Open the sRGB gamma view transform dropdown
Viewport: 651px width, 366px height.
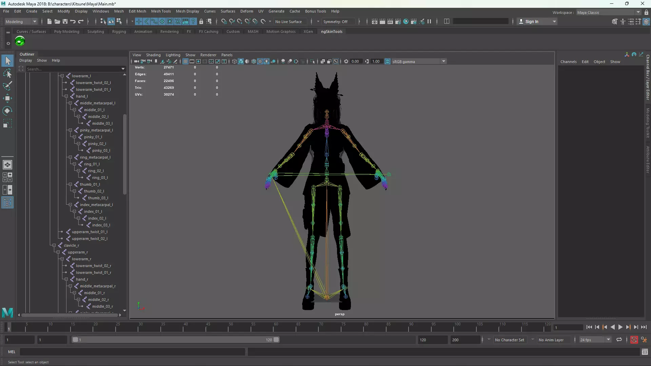tap(443, 61)
